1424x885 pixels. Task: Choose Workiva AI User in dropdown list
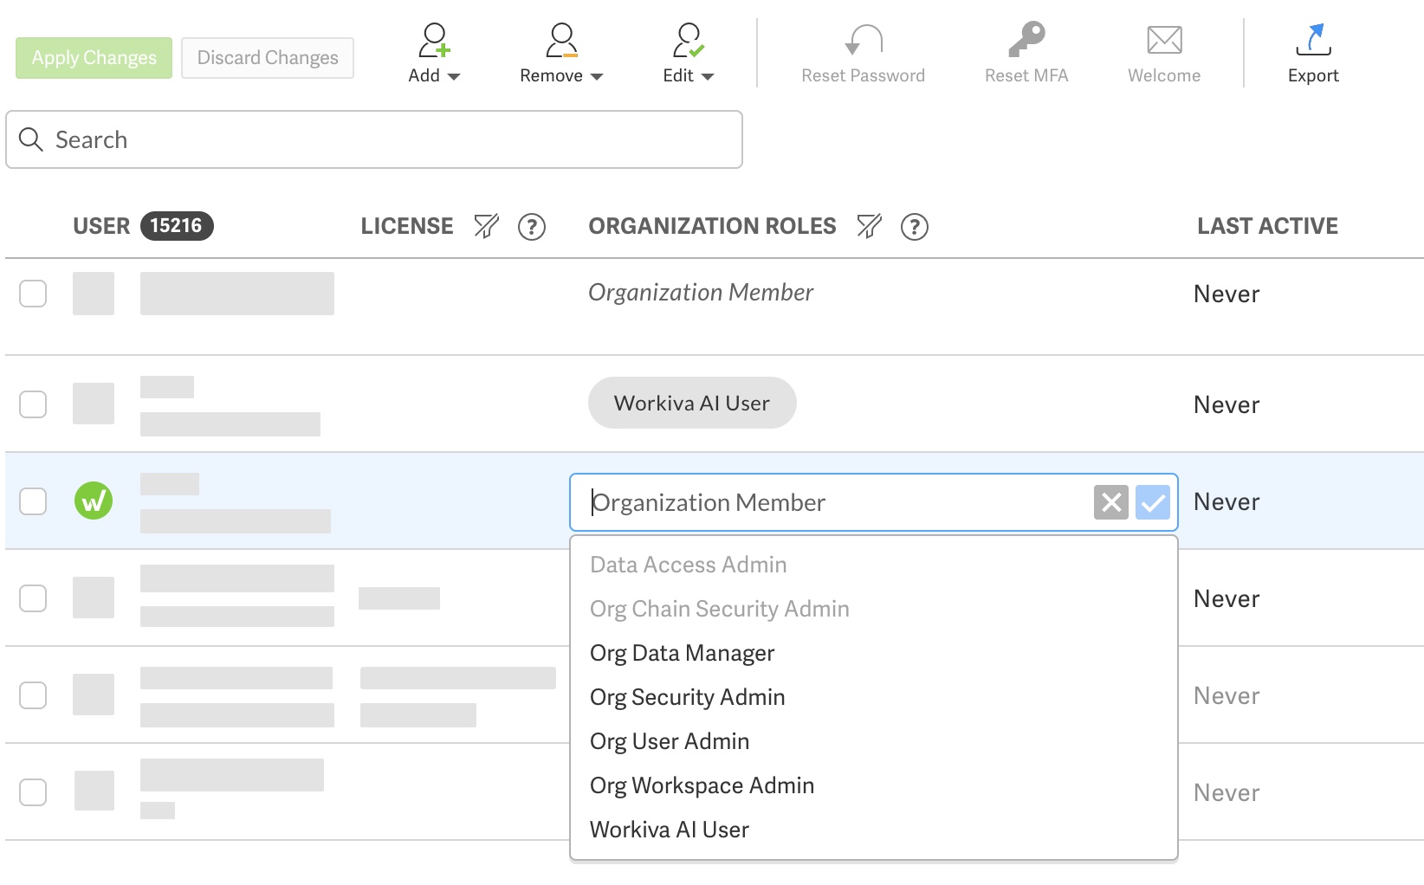pos(874,830)
